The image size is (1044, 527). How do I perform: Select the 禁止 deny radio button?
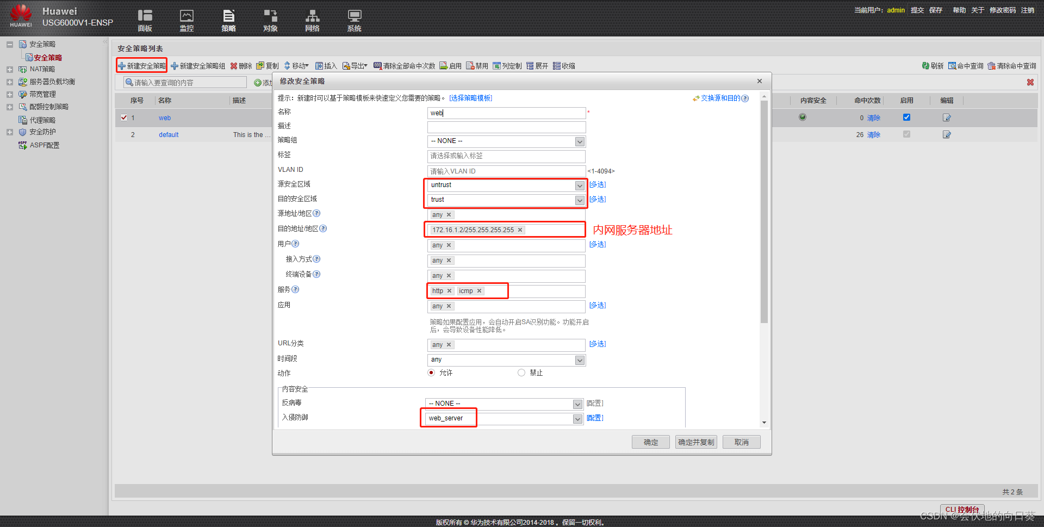(x=521, y=373)
